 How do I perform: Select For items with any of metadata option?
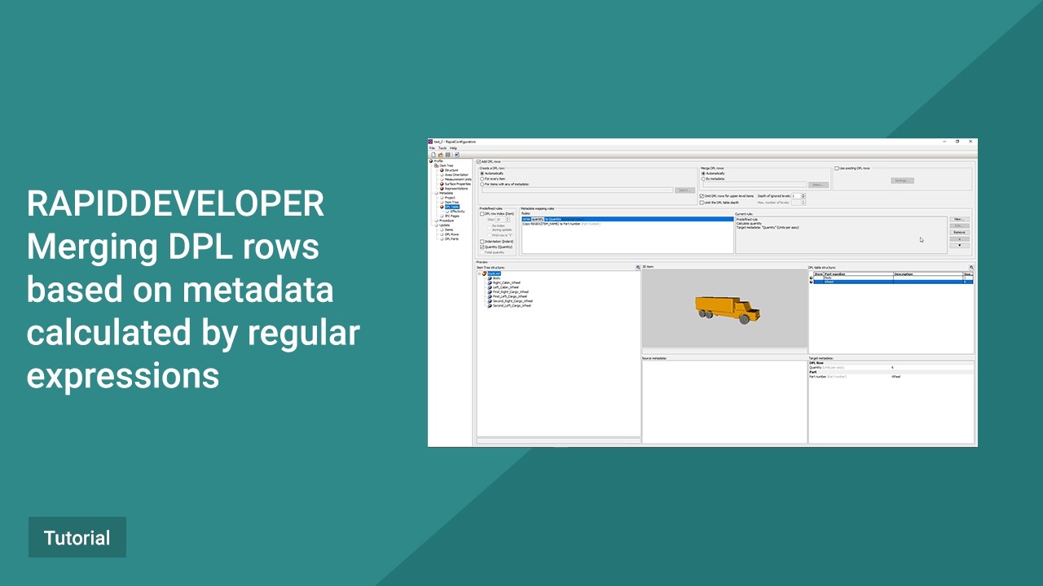click(x=482, y=184)
